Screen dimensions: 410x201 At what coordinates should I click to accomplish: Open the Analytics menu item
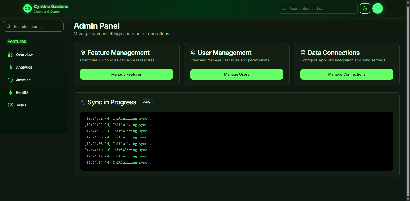click(24, 67)
